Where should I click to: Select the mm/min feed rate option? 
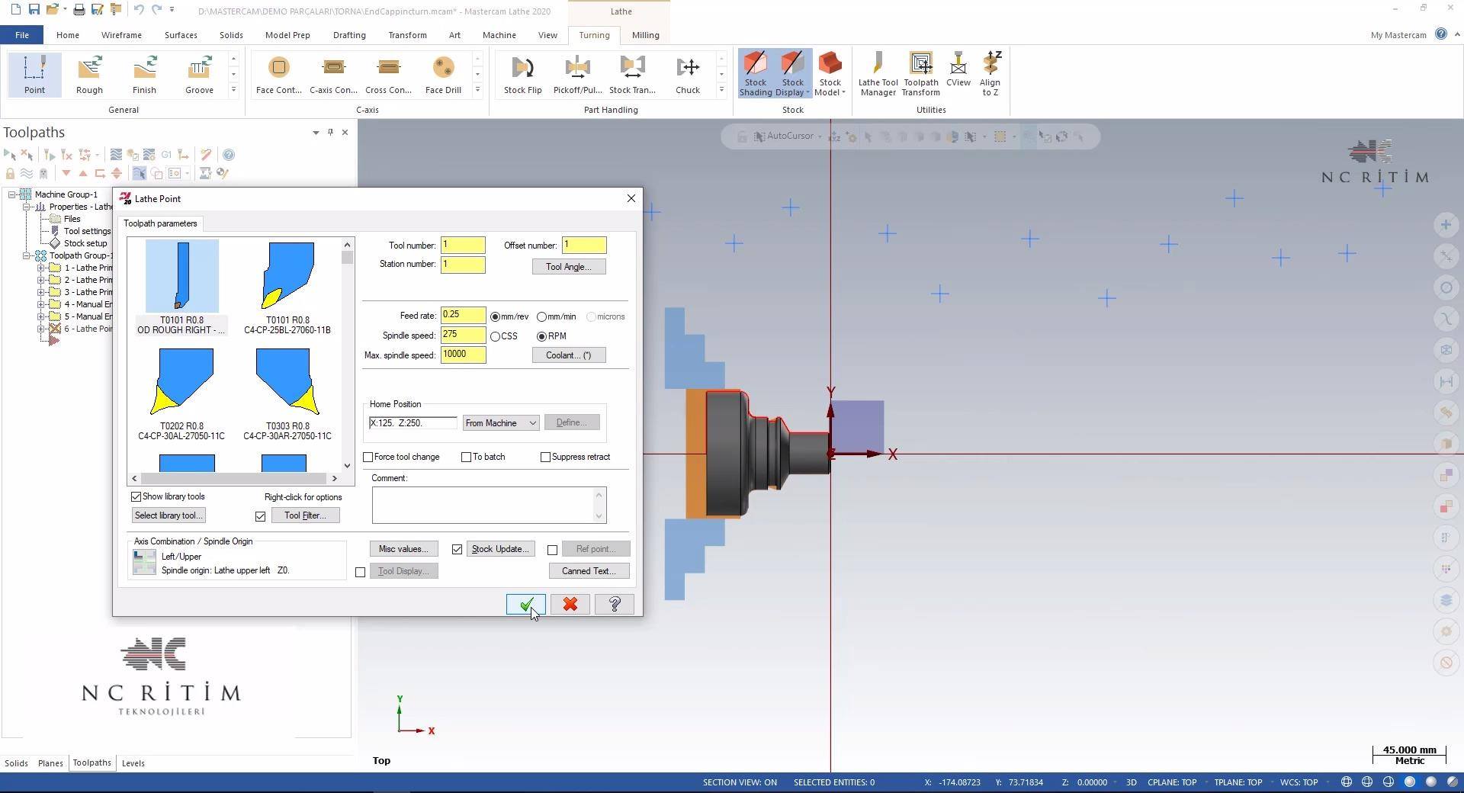pyautogui.click(x=541, y=316)
